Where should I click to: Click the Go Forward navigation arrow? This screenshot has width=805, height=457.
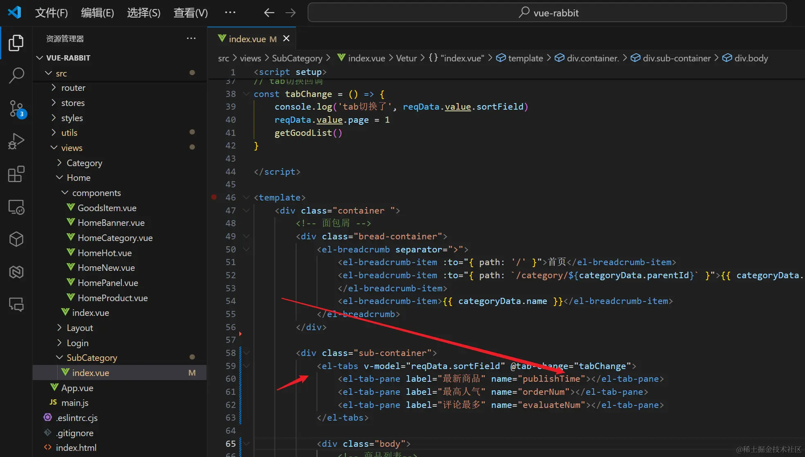pyautogui.click(x=290, y=13)
